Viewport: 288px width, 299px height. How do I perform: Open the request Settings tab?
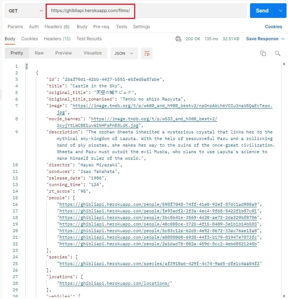141,27
